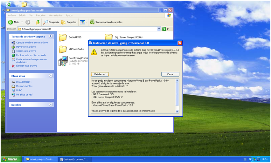Open Mi PC link

point(19,90)
